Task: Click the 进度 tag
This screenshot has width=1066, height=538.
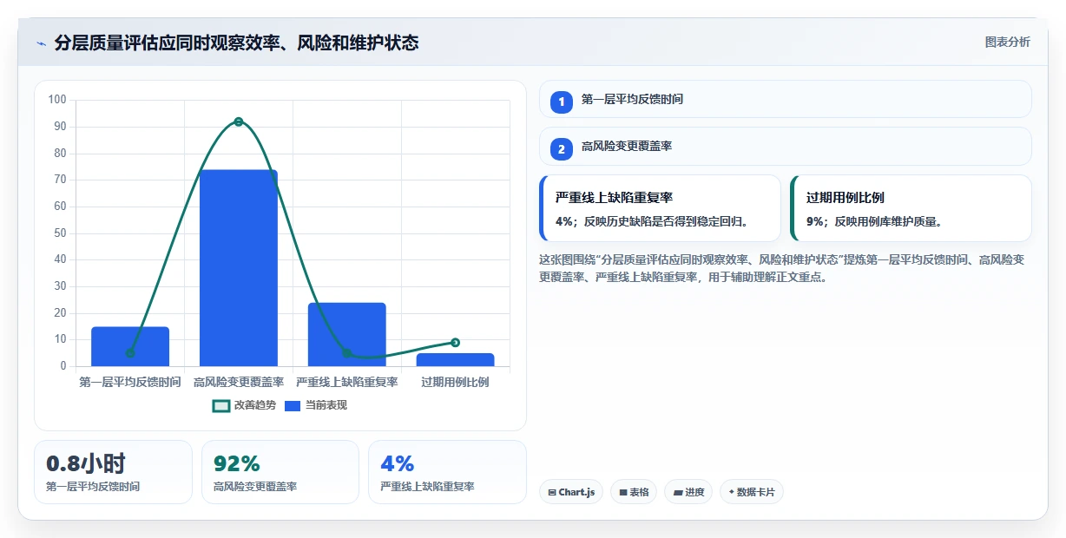Action: (688, 492)
